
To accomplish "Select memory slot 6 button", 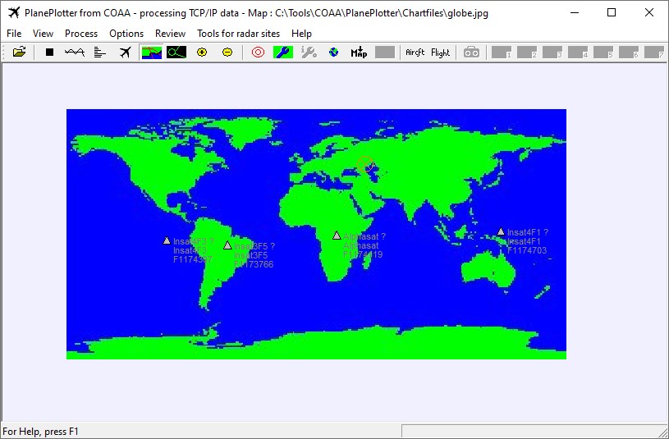I will [x=629, y=53].
